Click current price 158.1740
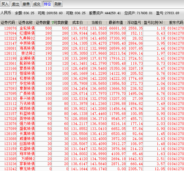This screenshot has width=184, height=171. point(98,169)
